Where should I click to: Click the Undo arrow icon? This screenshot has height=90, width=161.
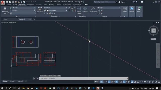27,2
